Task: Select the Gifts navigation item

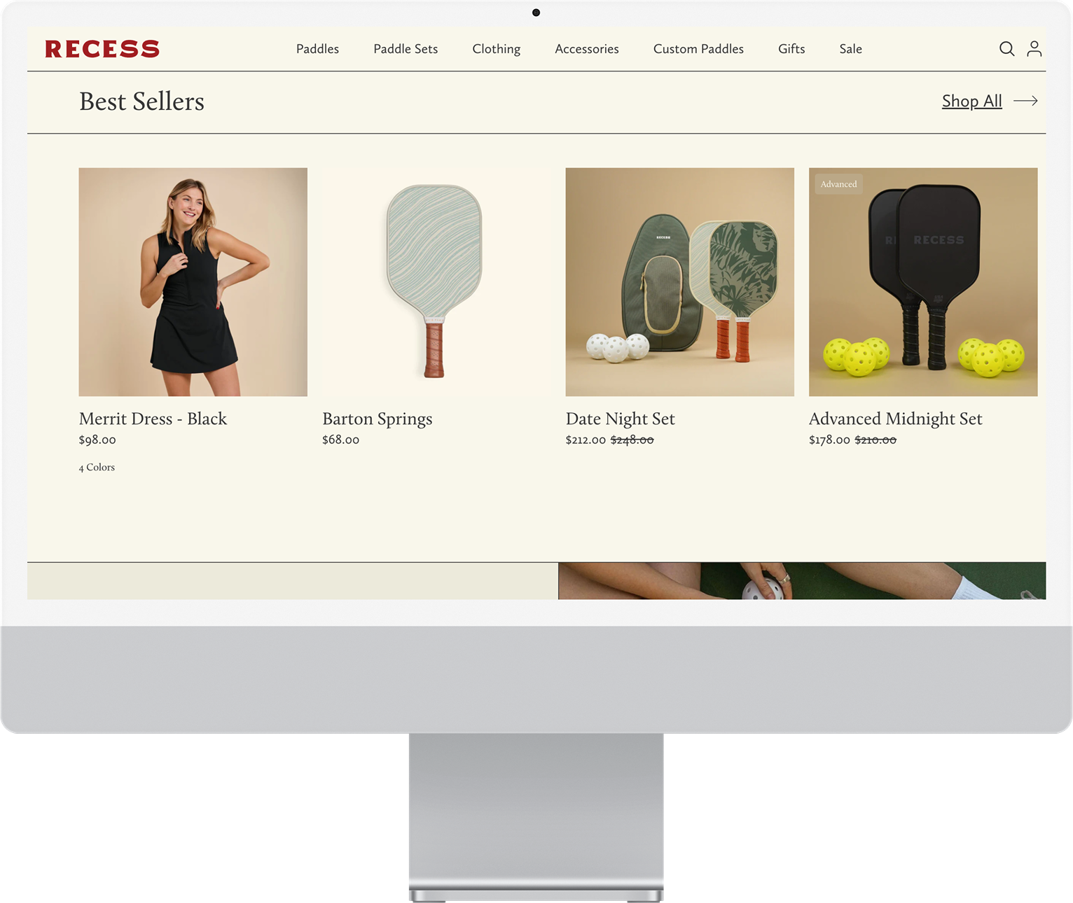Action: click(x=791, y=49)
